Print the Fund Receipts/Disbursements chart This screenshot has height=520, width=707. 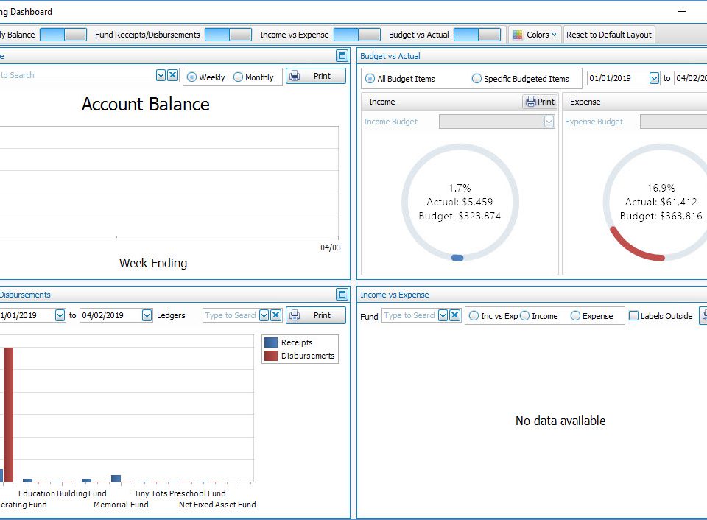click(x=315, y=315)
